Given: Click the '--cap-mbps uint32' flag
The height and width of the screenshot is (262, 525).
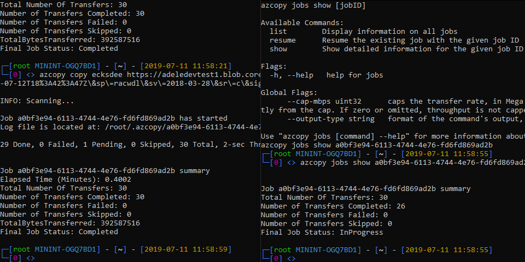Looking at the screenshot, I should pyautogui.click(x=324, y=102).
